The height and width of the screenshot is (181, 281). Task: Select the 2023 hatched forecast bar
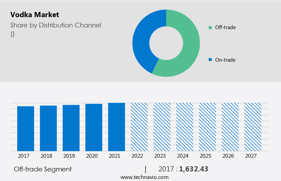162,127
